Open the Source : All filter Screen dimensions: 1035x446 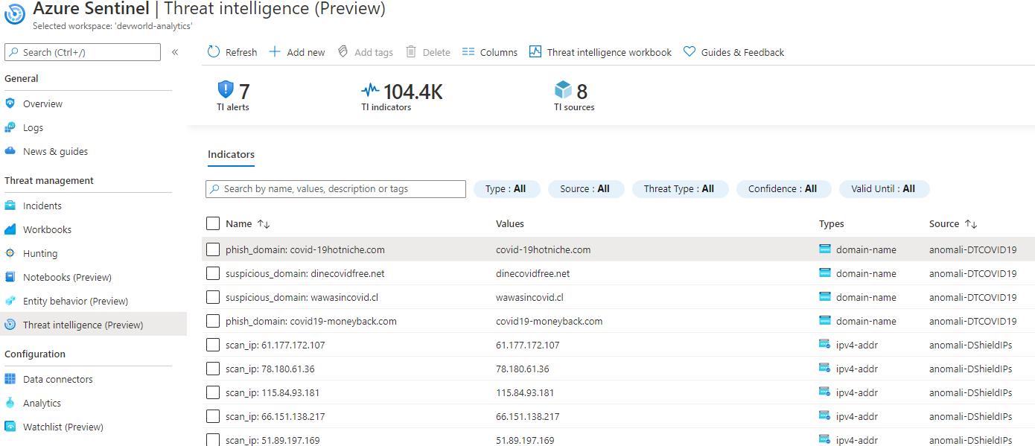[585, 189]
